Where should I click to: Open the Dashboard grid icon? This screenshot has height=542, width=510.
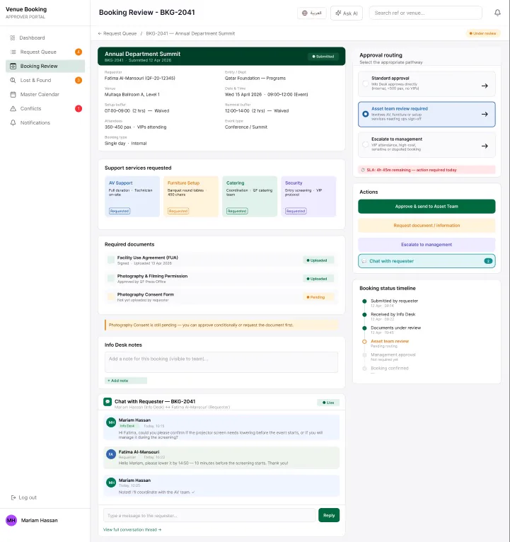[x=13, y=38]
